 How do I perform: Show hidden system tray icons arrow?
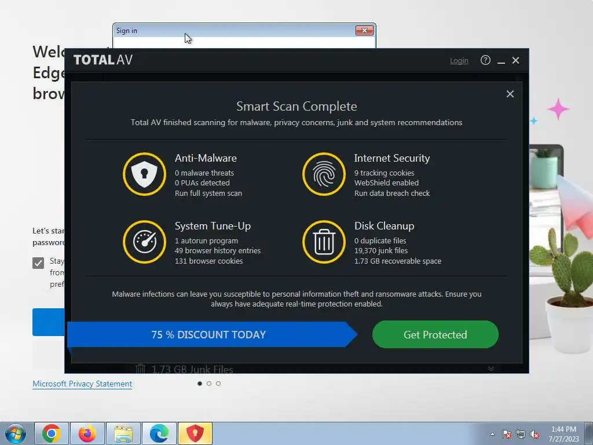pos(492,434)
